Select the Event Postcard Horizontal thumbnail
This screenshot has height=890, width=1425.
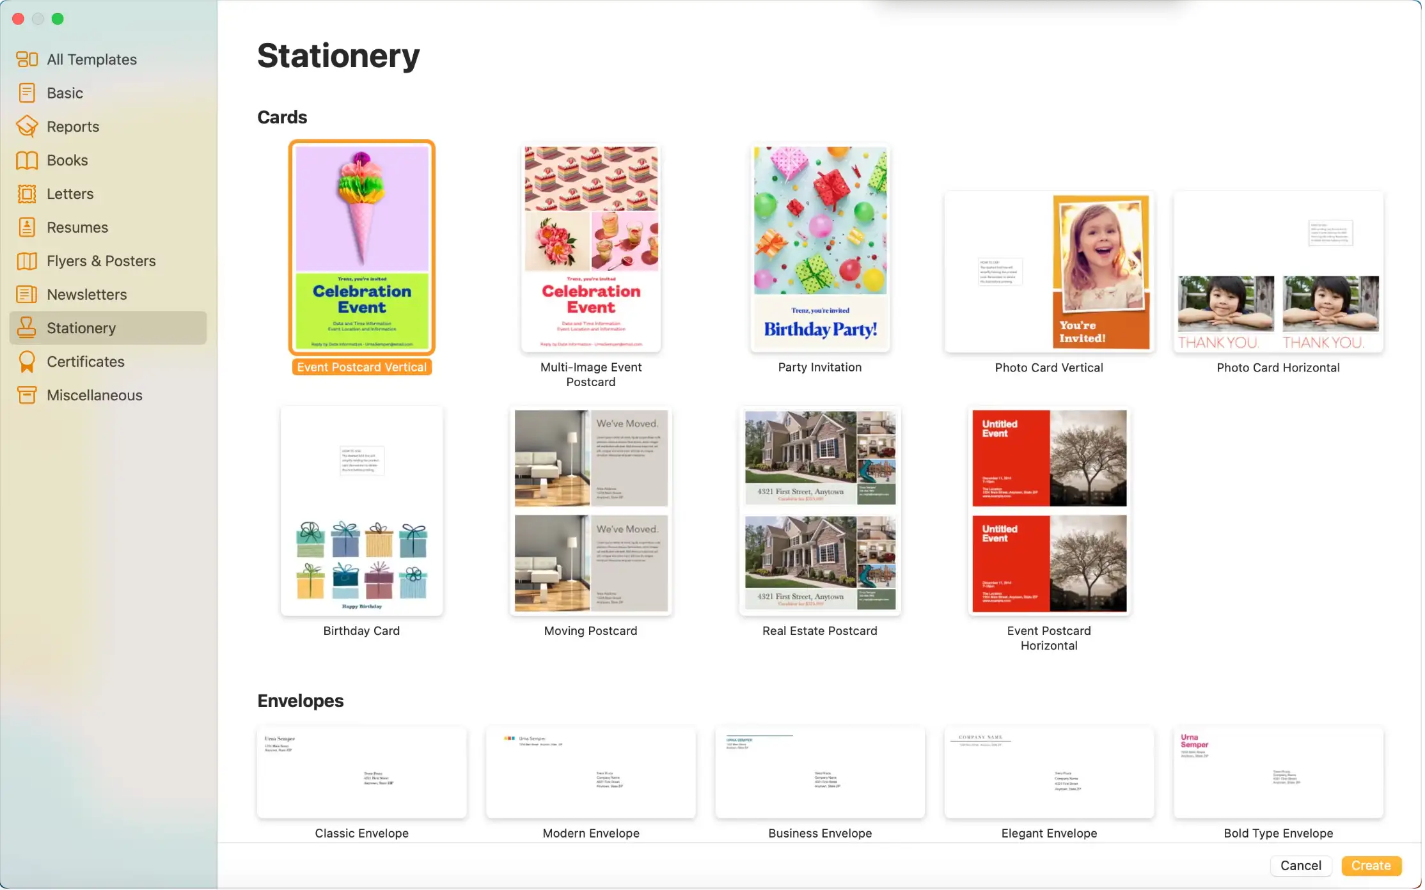(1050, 511)
